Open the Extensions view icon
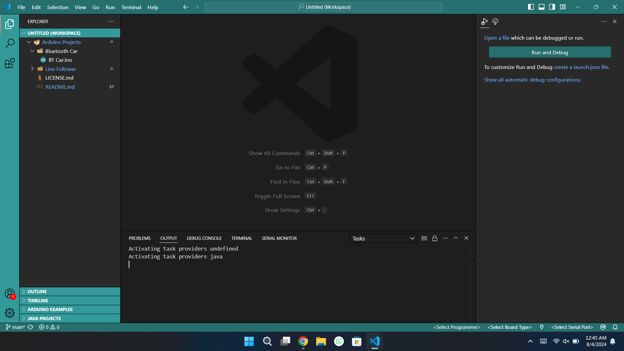Image resolution: width=624 pixels, height=351 pixels. click(10, 63)
